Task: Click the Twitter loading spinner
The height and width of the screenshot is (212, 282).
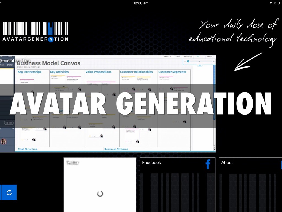Action: tap(100, 194)
